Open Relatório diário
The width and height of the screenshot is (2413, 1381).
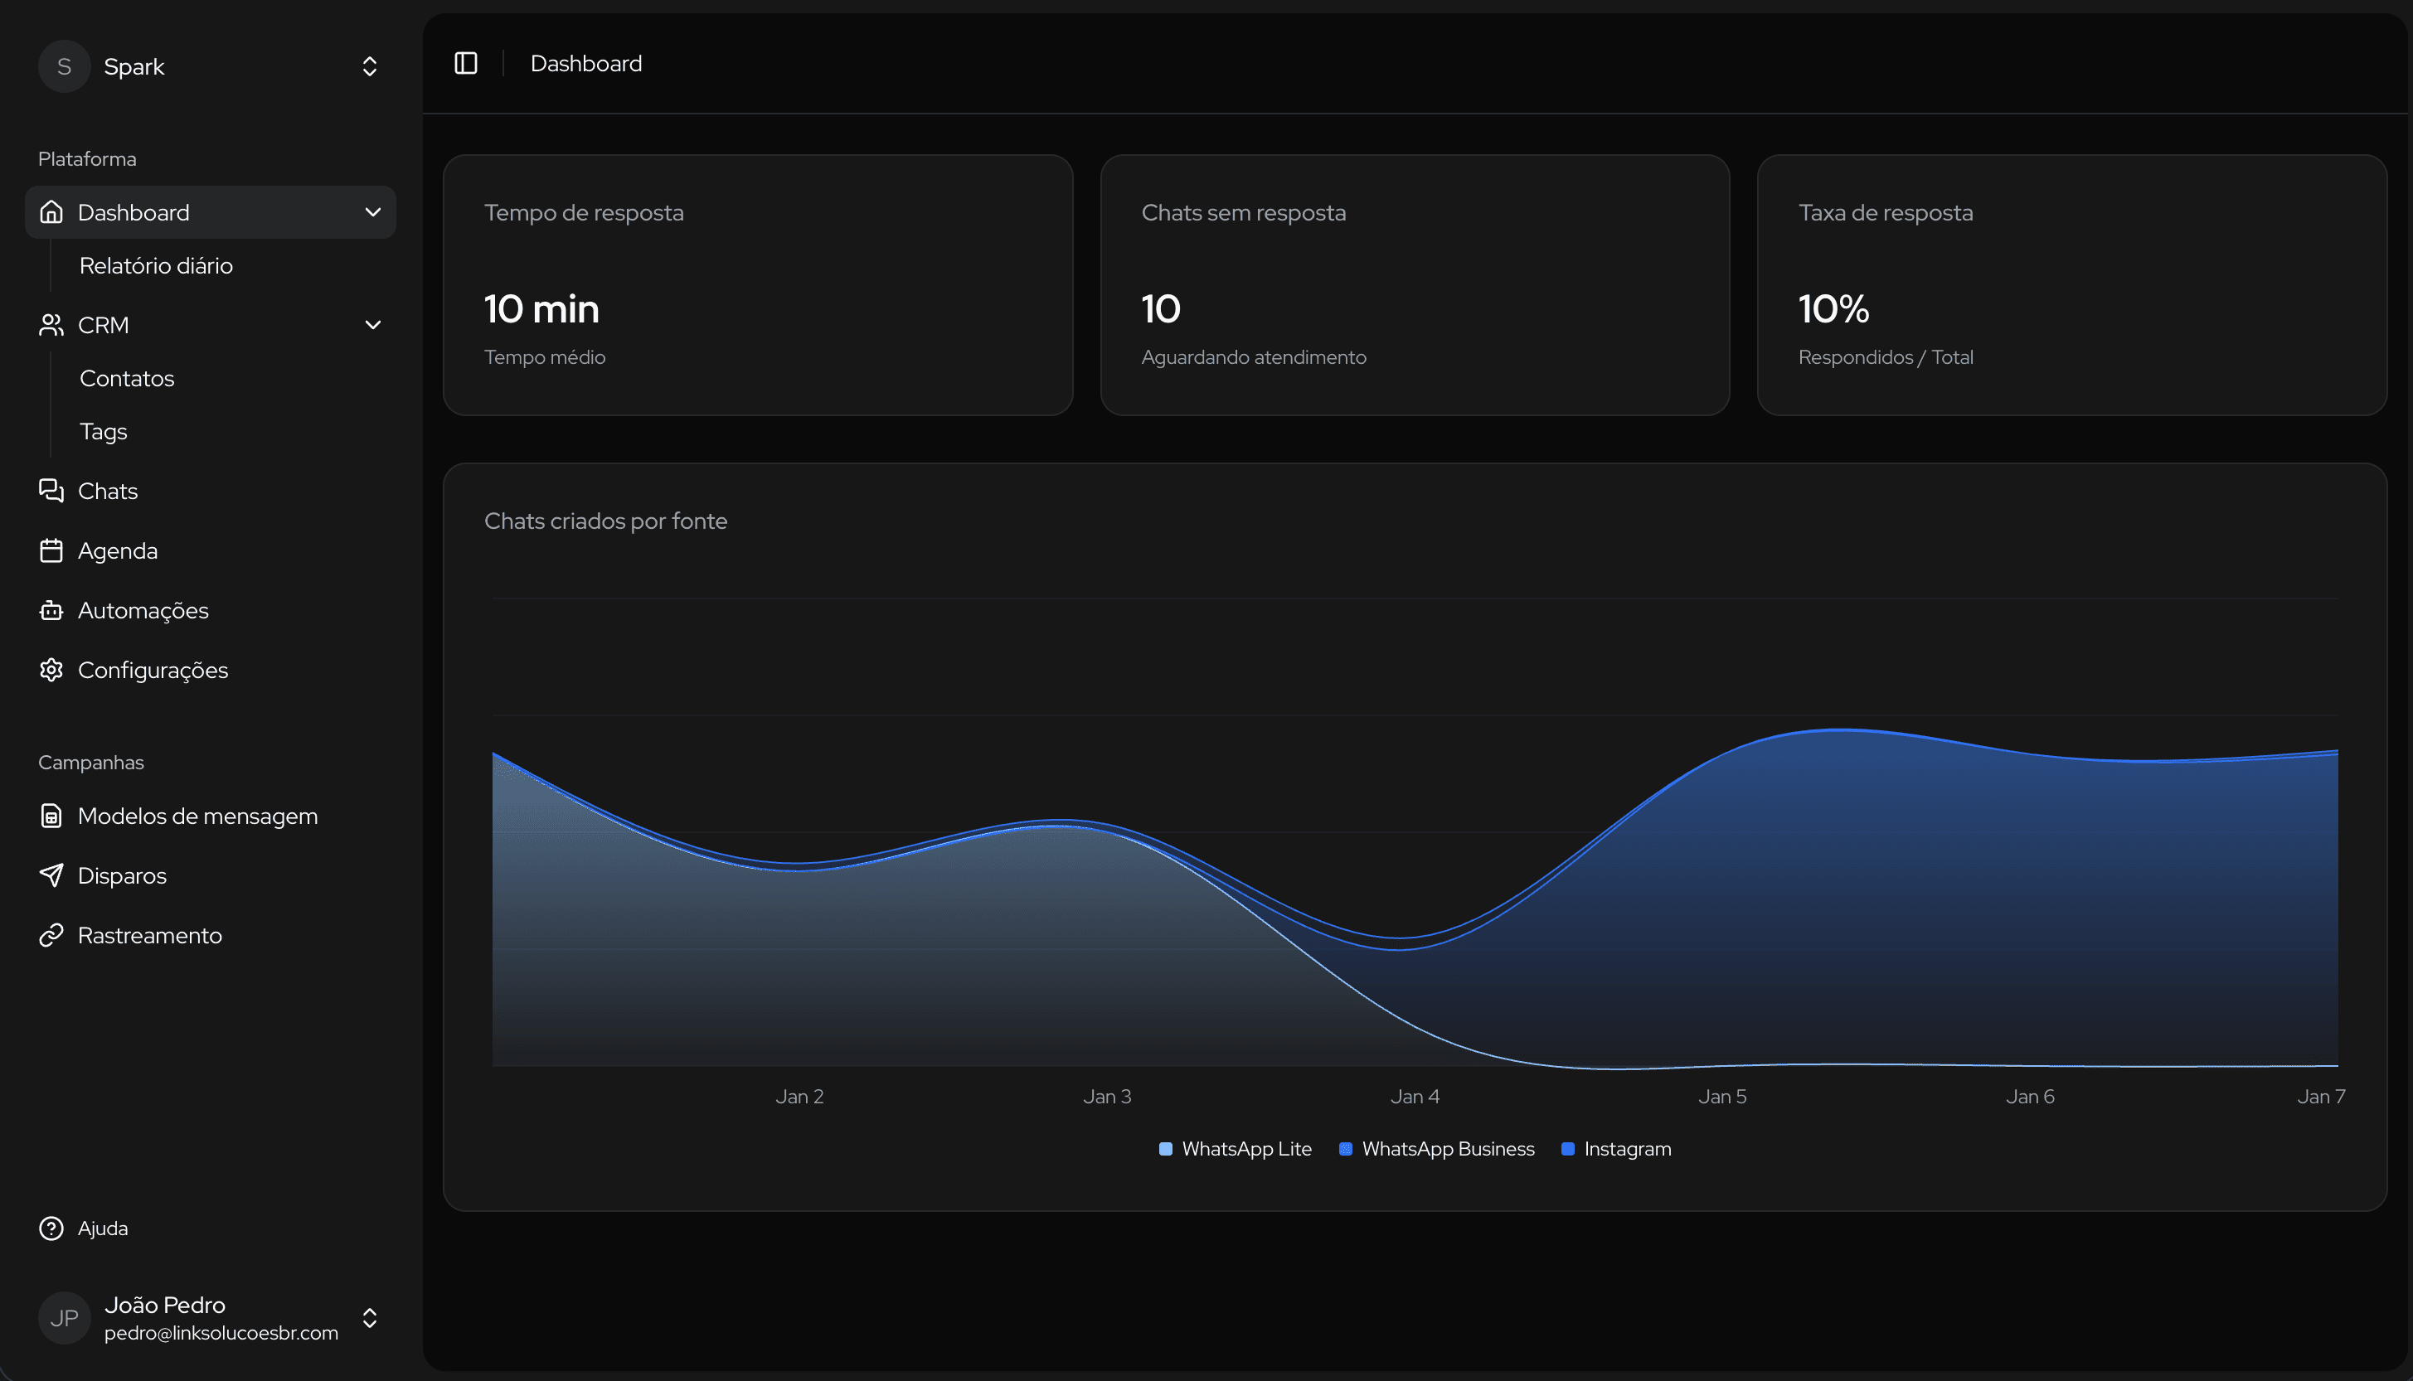[x=157, y=265]
